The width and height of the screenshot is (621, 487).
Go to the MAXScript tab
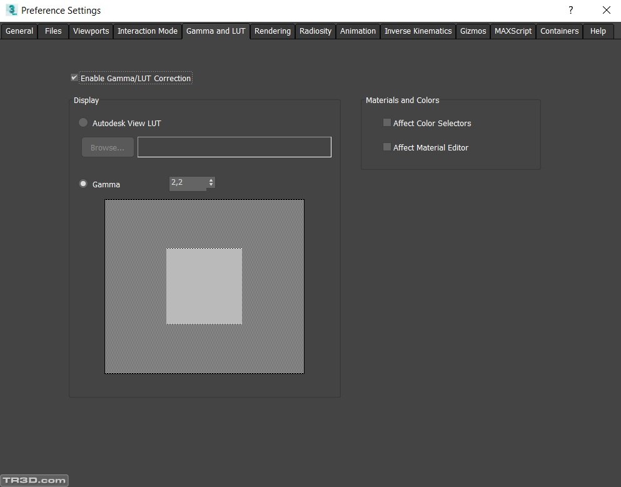click(x=513, y=31)
